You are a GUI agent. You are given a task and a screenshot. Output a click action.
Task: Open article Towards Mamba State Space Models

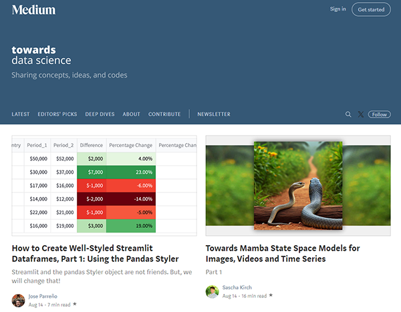[283, 253]
